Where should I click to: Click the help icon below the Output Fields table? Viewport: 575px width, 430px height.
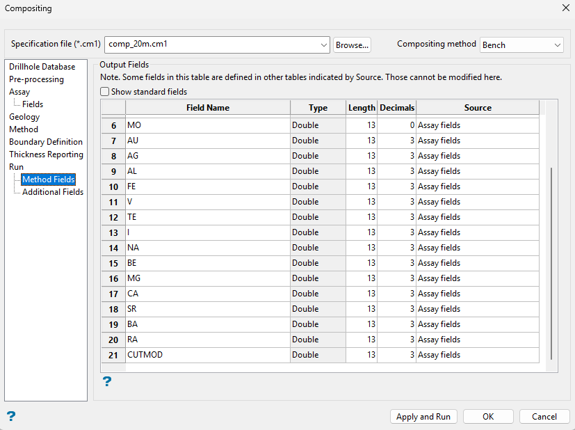click(106, 381)
